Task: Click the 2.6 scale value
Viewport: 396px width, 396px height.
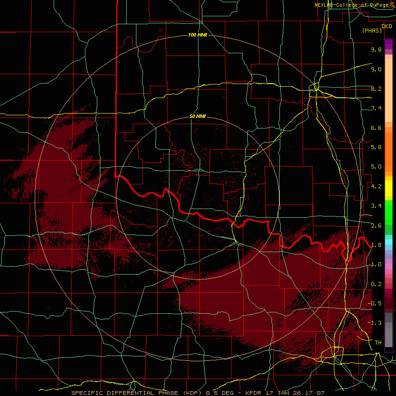Action: (x=376, y=226)
